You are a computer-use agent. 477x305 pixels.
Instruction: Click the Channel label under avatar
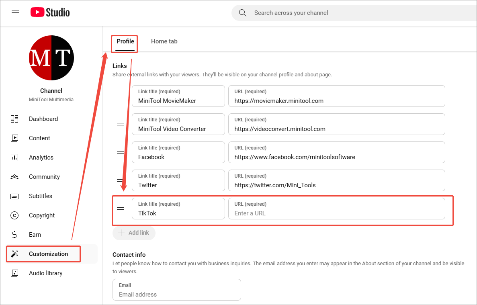51,91
